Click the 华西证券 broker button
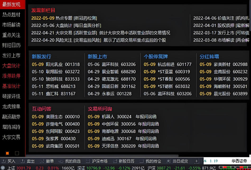The height and width of the screenshot is (170, 251). point(239,161)
